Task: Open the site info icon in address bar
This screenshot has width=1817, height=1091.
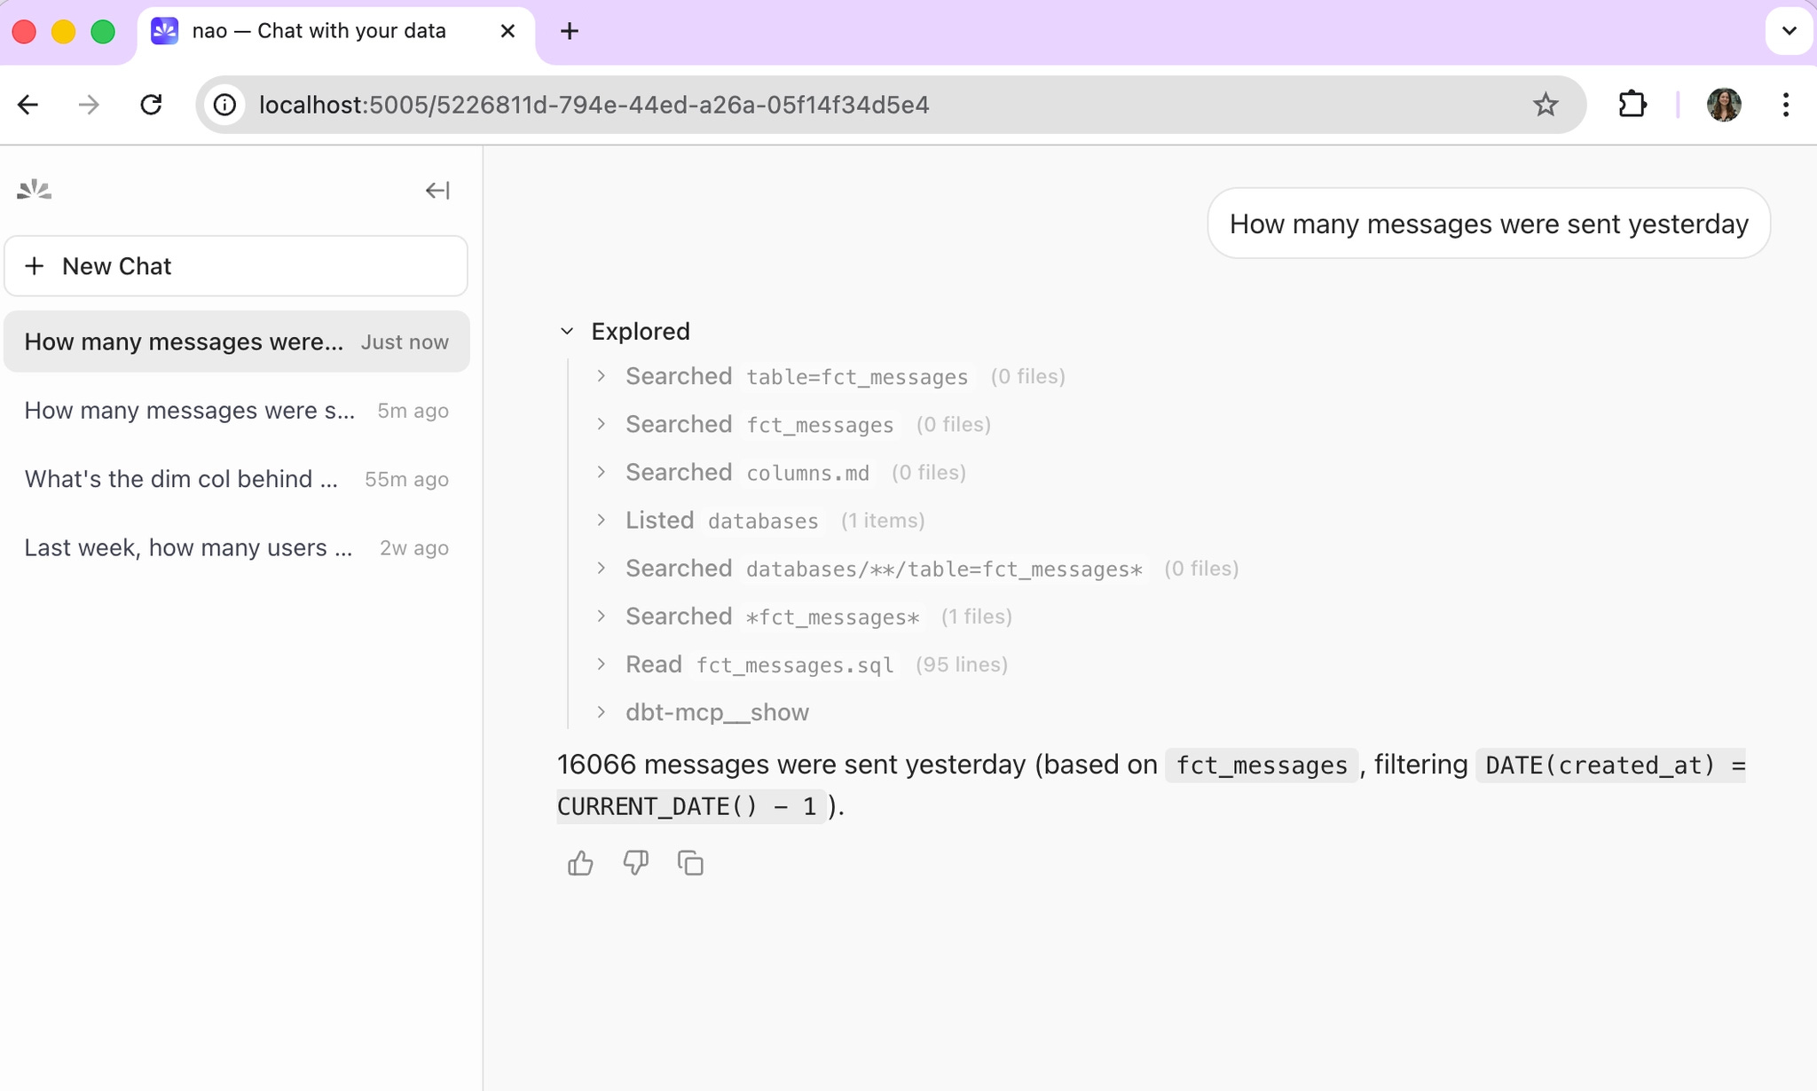Action: (224, 104)
